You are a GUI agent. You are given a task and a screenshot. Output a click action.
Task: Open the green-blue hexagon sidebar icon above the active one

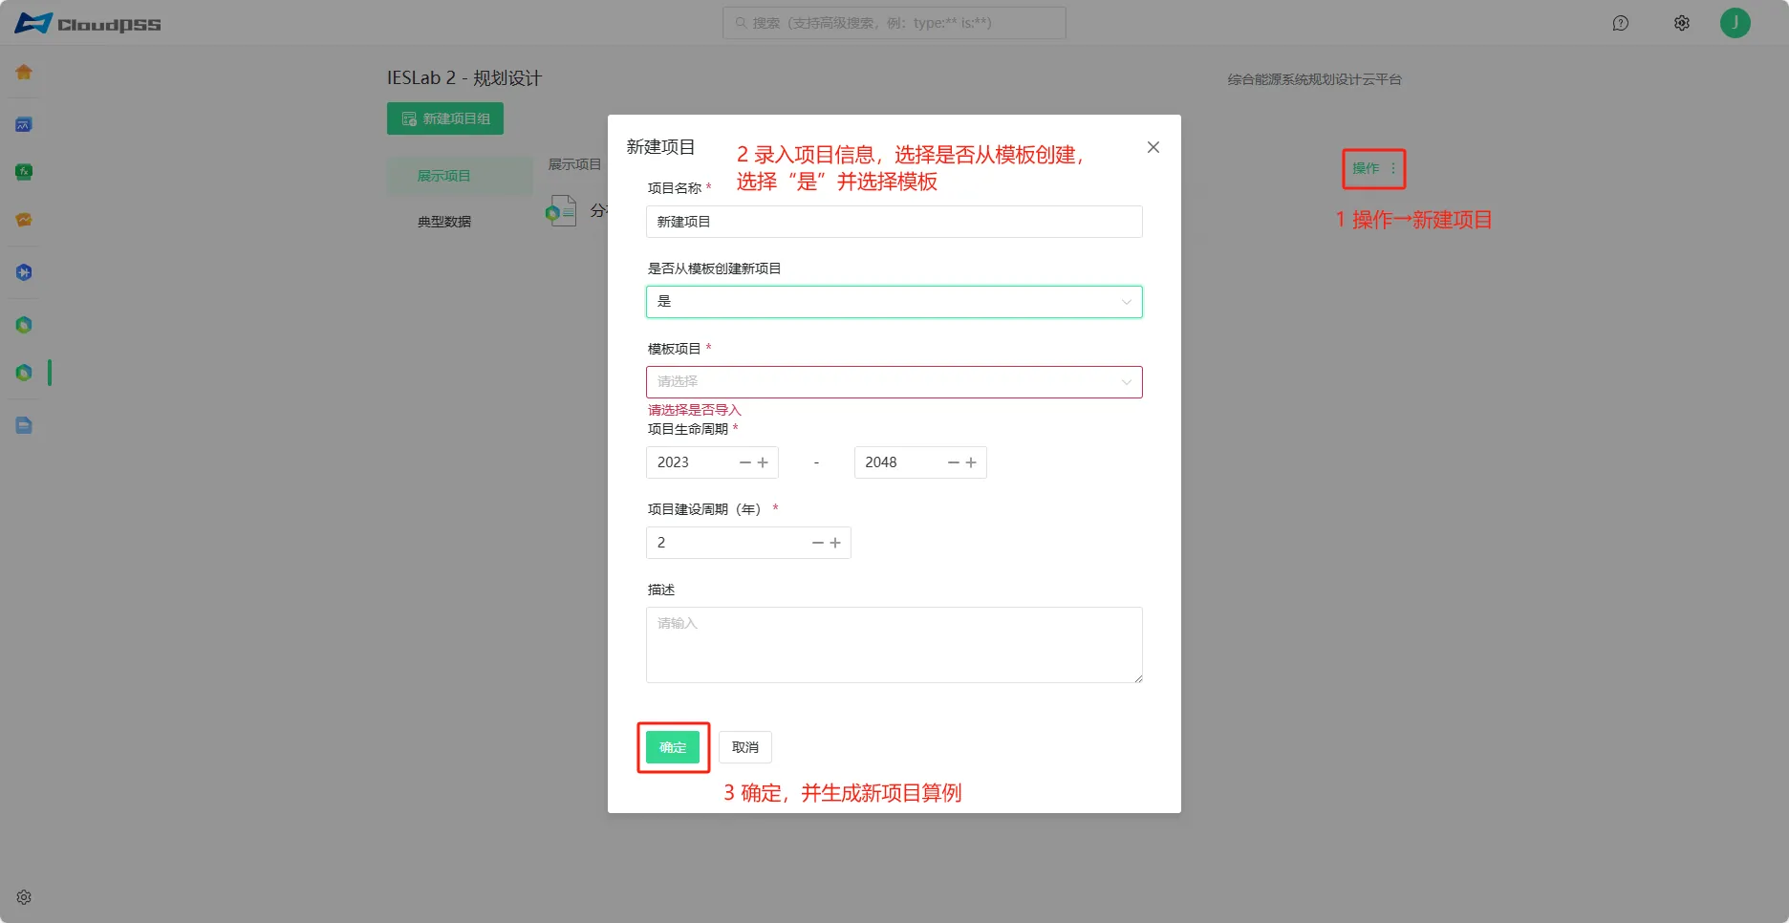(x=24, y=325)
